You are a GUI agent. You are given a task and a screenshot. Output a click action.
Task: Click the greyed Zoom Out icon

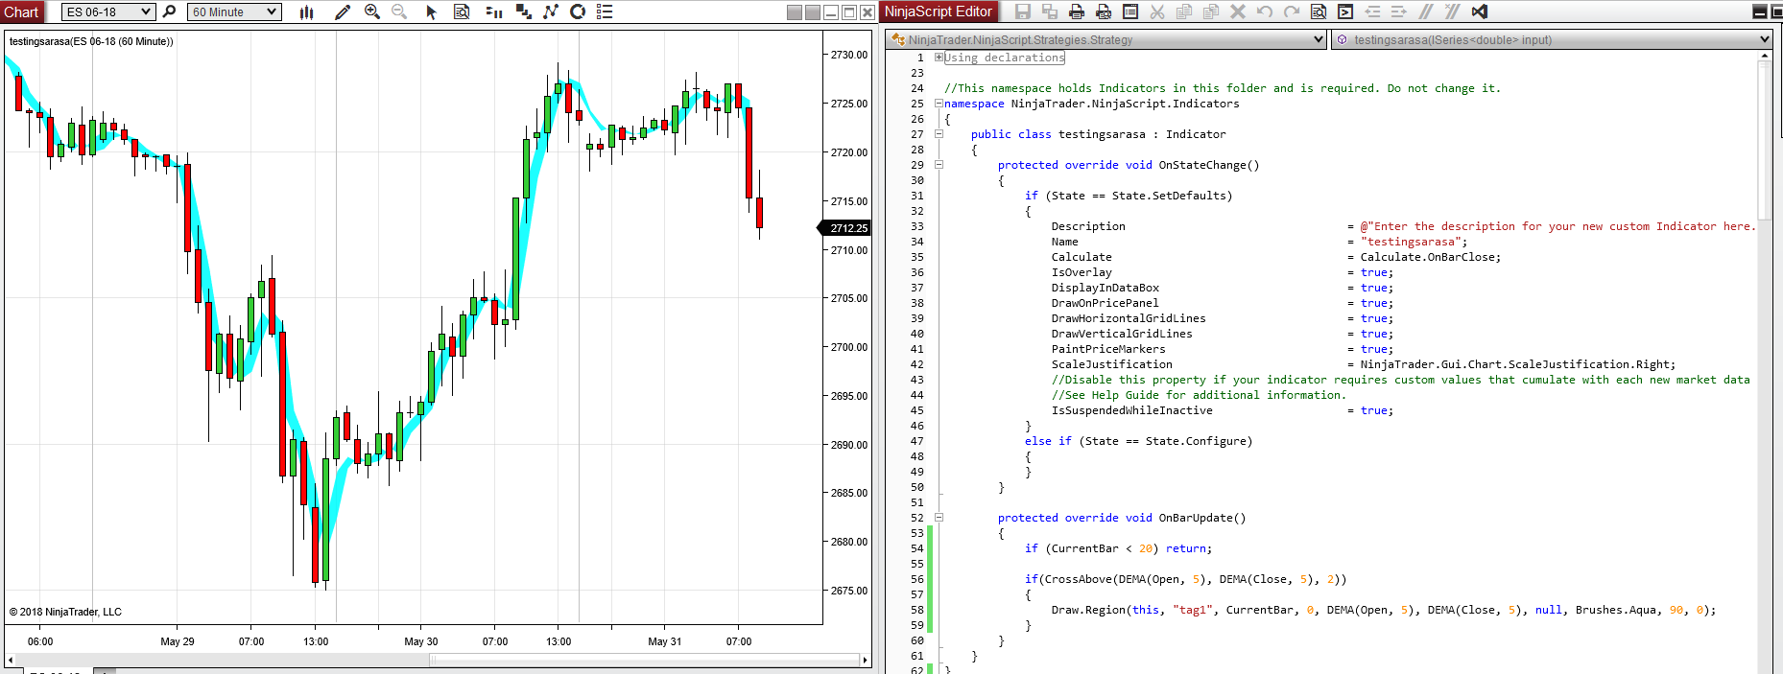click(x=399, y=12)
